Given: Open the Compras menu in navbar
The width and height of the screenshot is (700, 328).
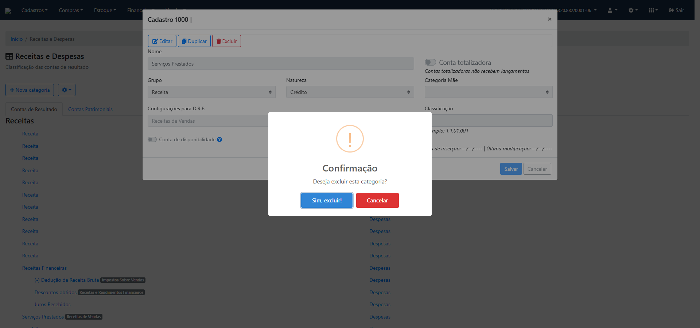Looking at the screenshot, I should click(71, 10).
